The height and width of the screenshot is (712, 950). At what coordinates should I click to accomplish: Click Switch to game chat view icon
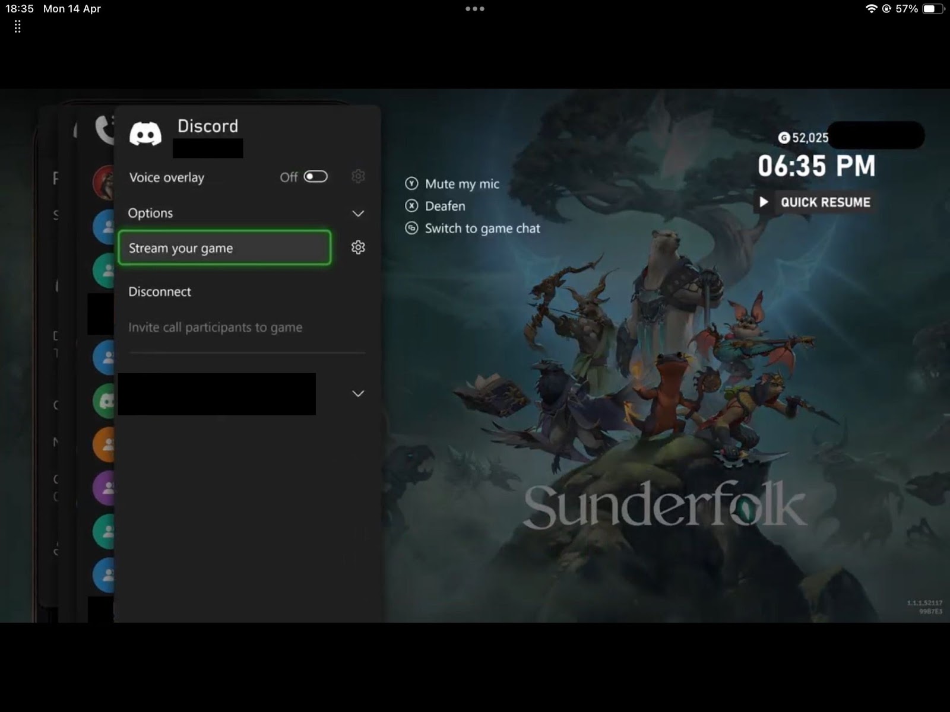(411, 228)
